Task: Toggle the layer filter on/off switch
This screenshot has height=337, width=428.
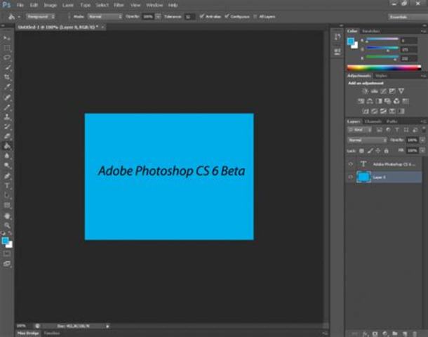Action: (424, 130)
